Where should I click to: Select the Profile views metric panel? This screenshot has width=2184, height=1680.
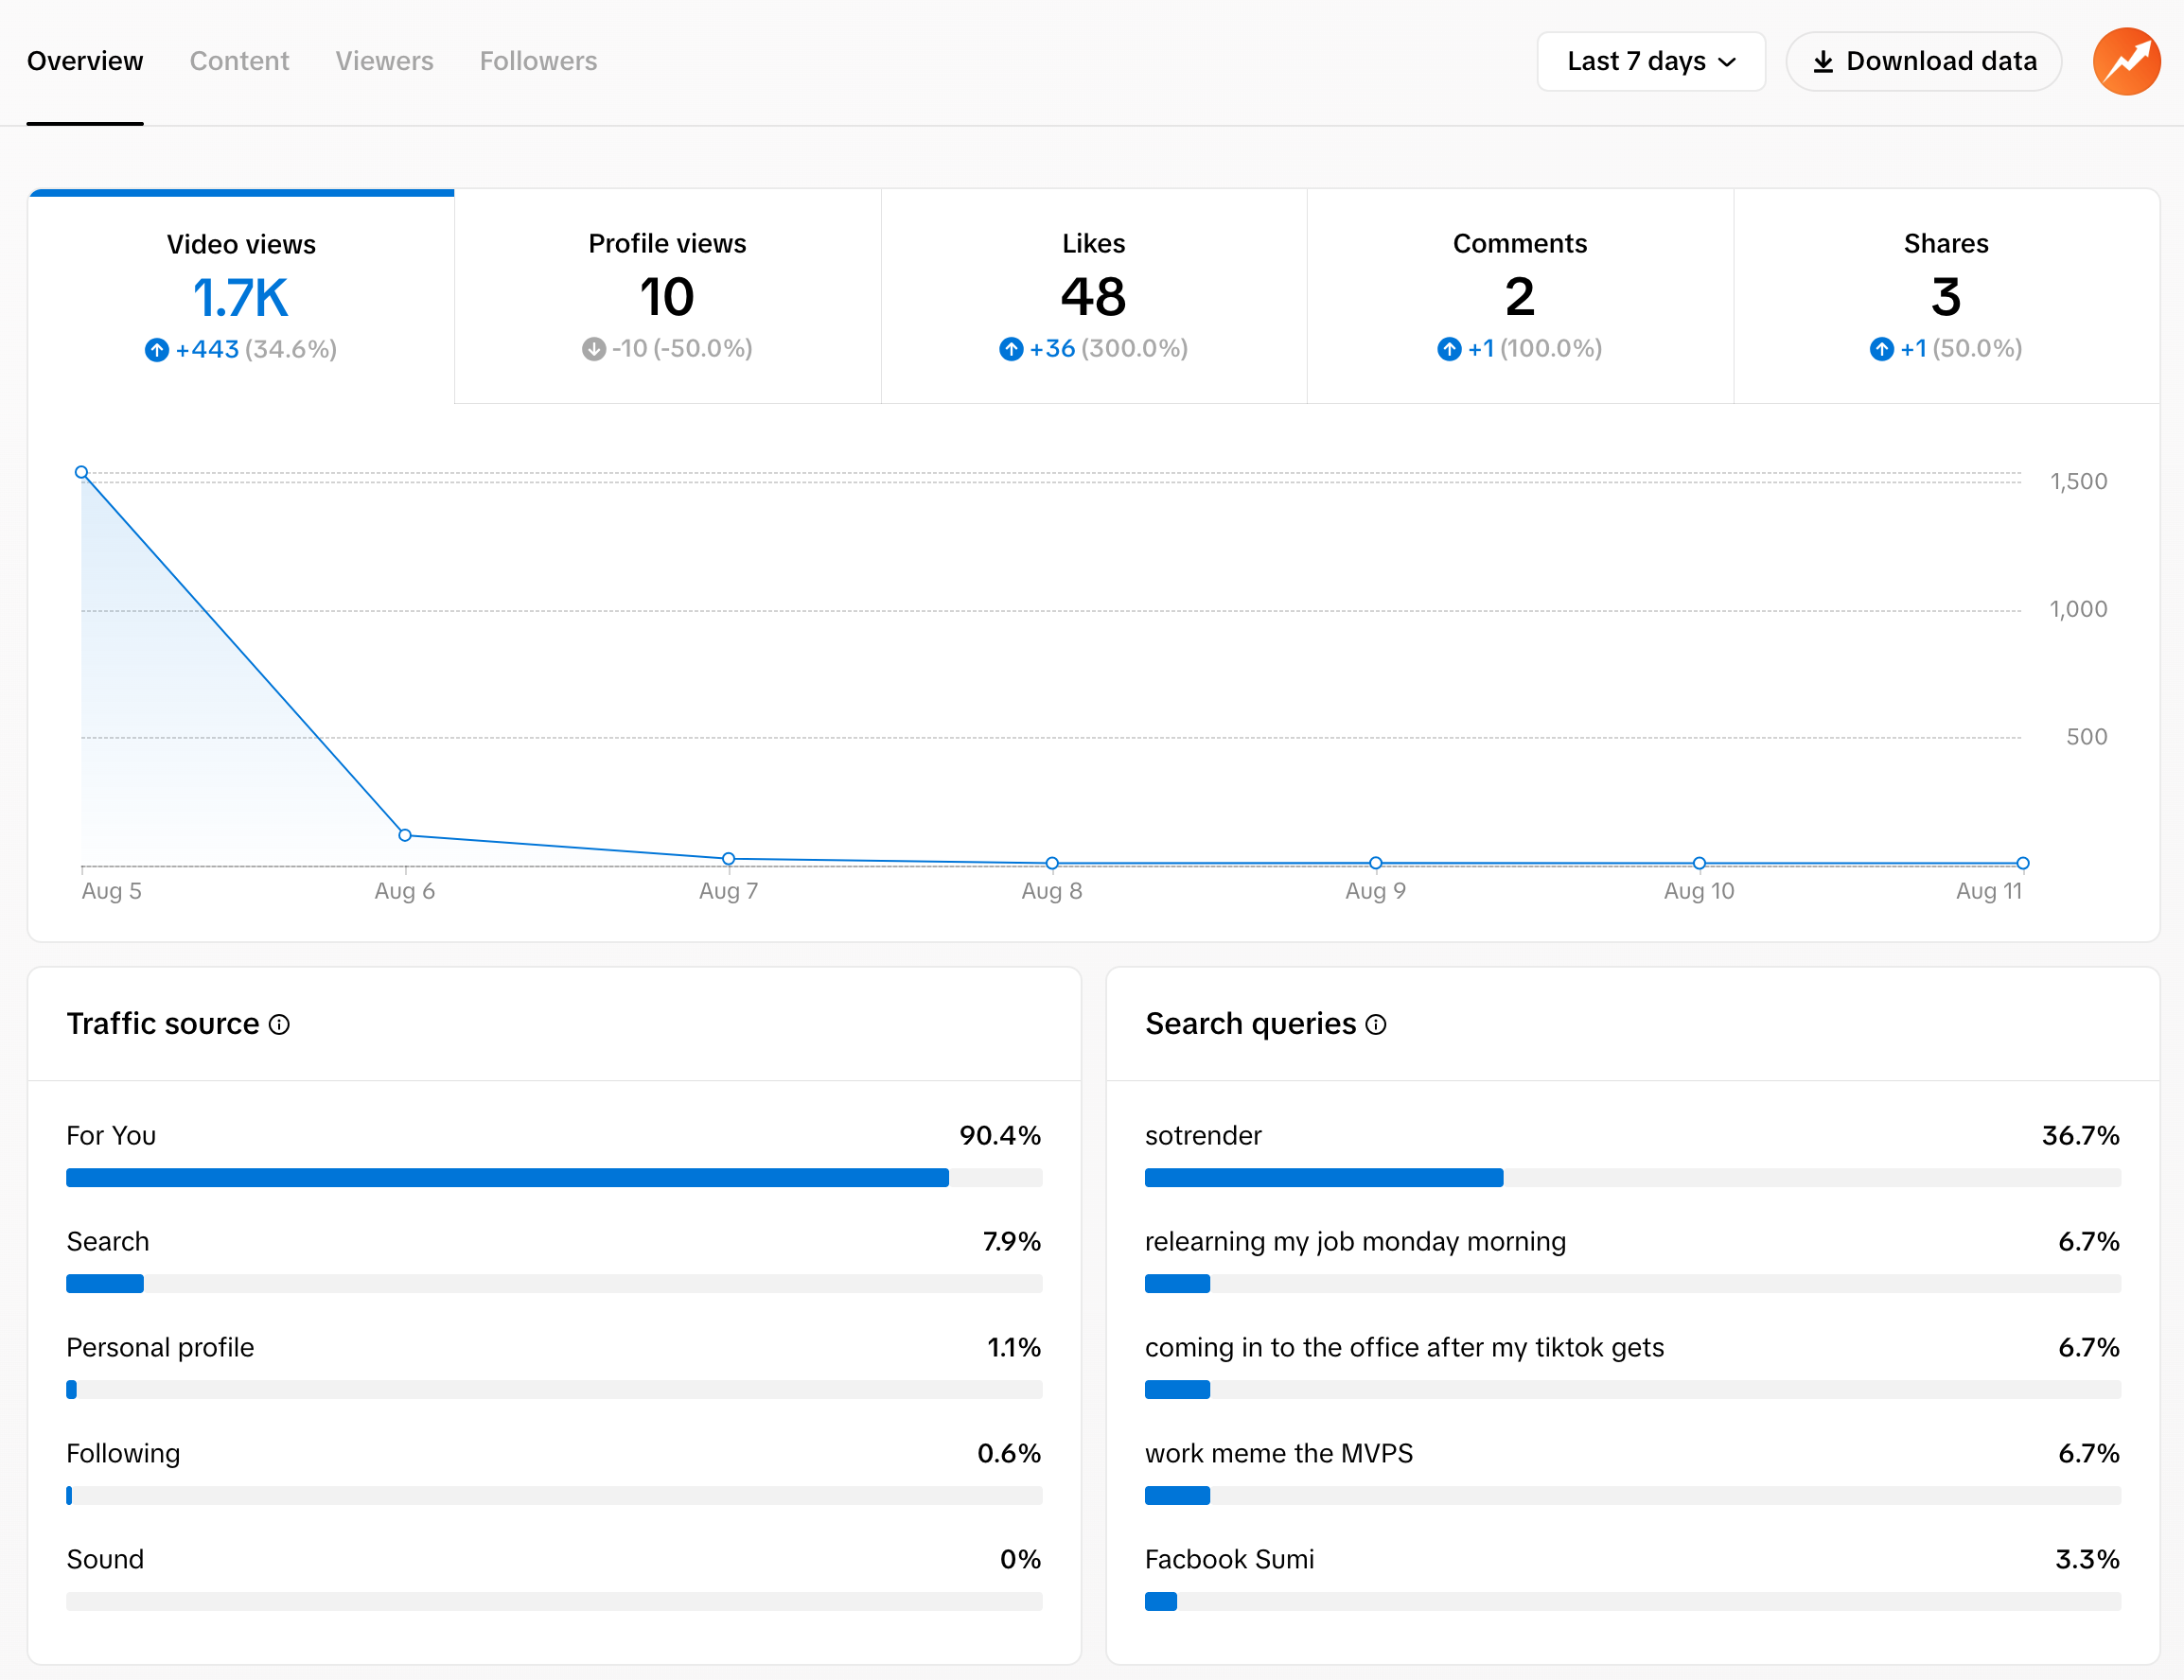pyautogui.click(x=667, y=295)
